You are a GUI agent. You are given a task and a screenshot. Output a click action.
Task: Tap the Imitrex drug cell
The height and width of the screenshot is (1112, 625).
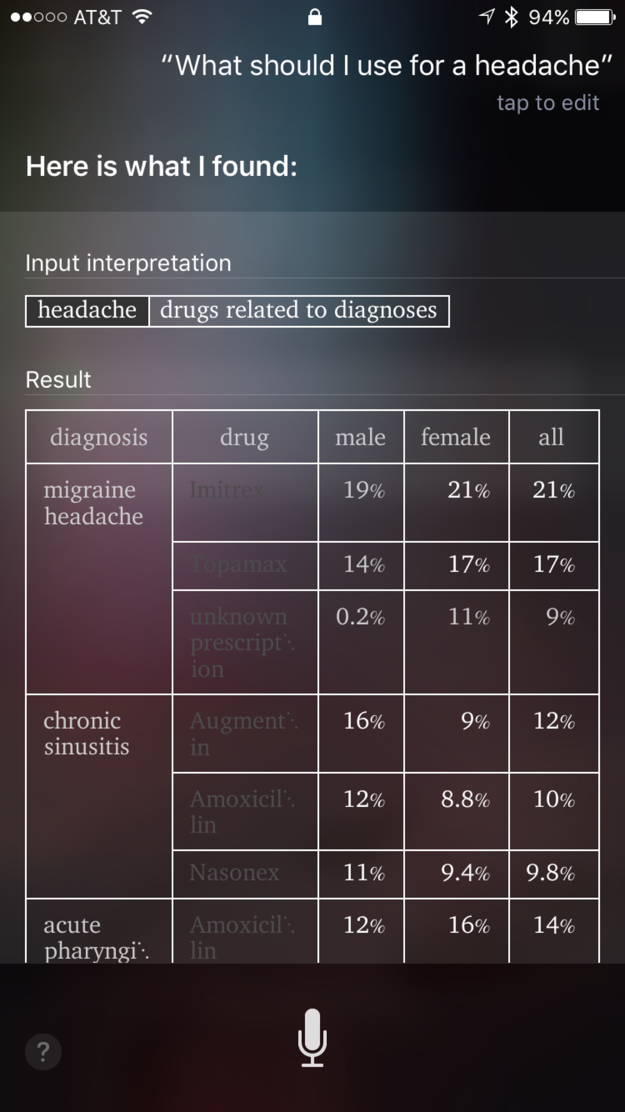(245, 503)
